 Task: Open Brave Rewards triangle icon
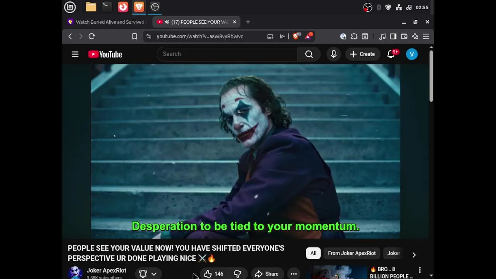coord(309,36)
